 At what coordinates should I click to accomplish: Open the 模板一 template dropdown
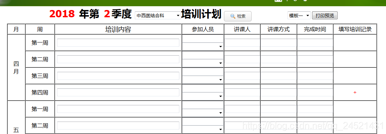tap(299, 16)
